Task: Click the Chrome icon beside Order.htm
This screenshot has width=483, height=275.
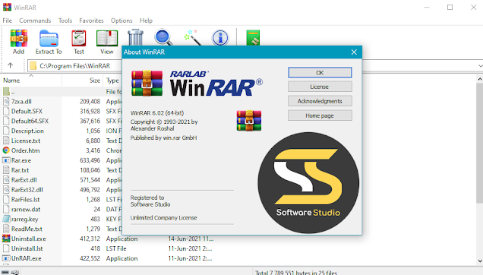Action: pos(6,150)
